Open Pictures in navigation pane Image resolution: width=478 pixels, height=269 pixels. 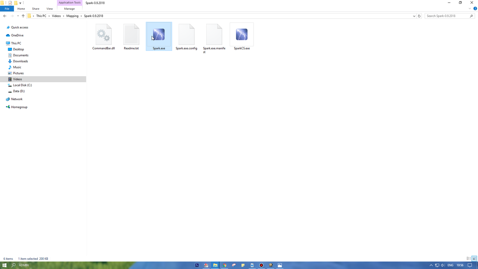pos(18,73)
